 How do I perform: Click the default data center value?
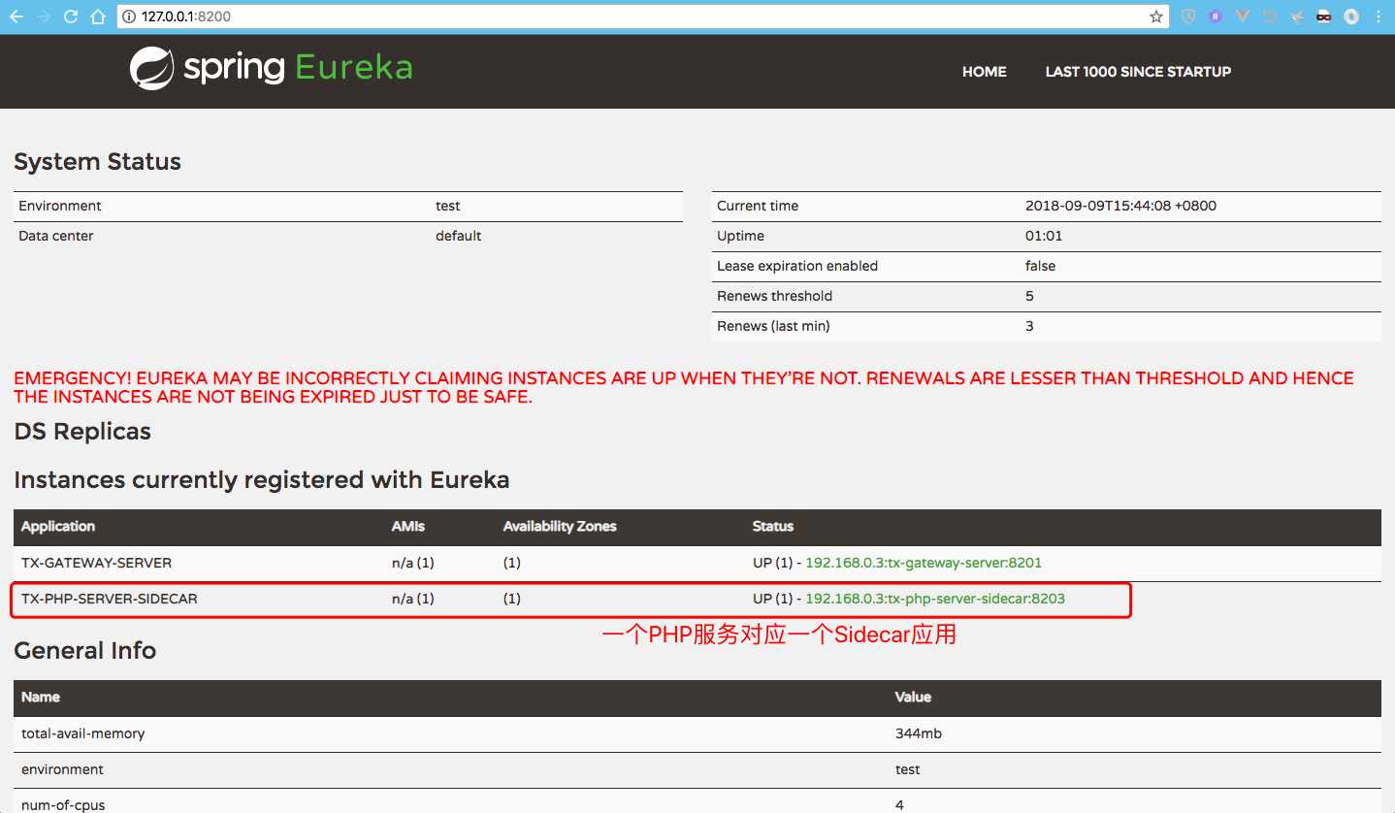(x=458, y=236)
